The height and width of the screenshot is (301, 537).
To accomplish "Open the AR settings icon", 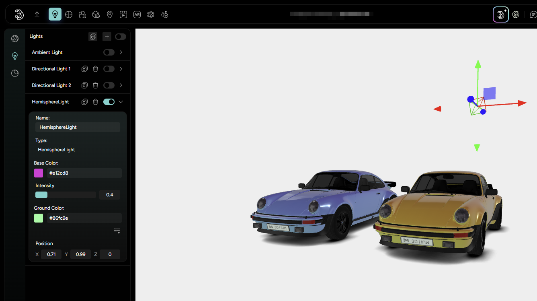I will [137, 14].
